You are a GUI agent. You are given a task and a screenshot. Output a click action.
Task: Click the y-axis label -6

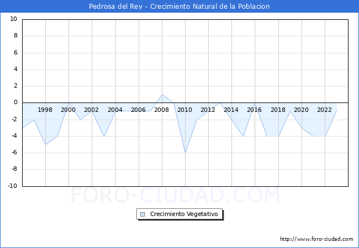(x=13, y=153)
